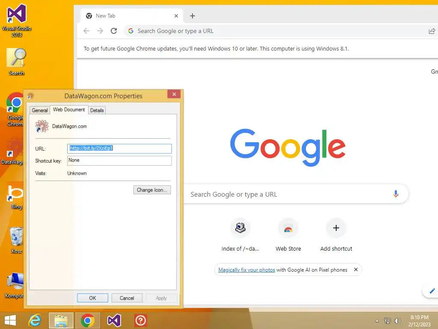
Task: Select the New Tab tab
Action: (x=131, y=16)
